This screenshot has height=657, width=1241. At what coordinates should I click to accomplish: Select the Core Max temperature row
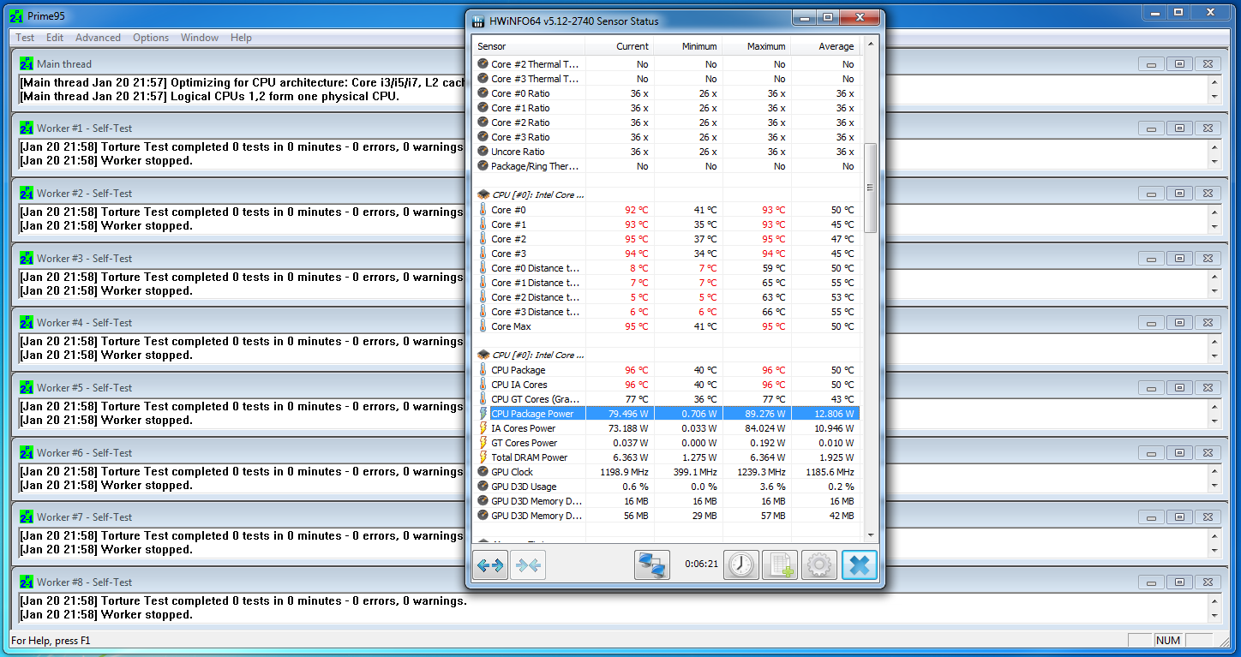[x=511, y=326]
